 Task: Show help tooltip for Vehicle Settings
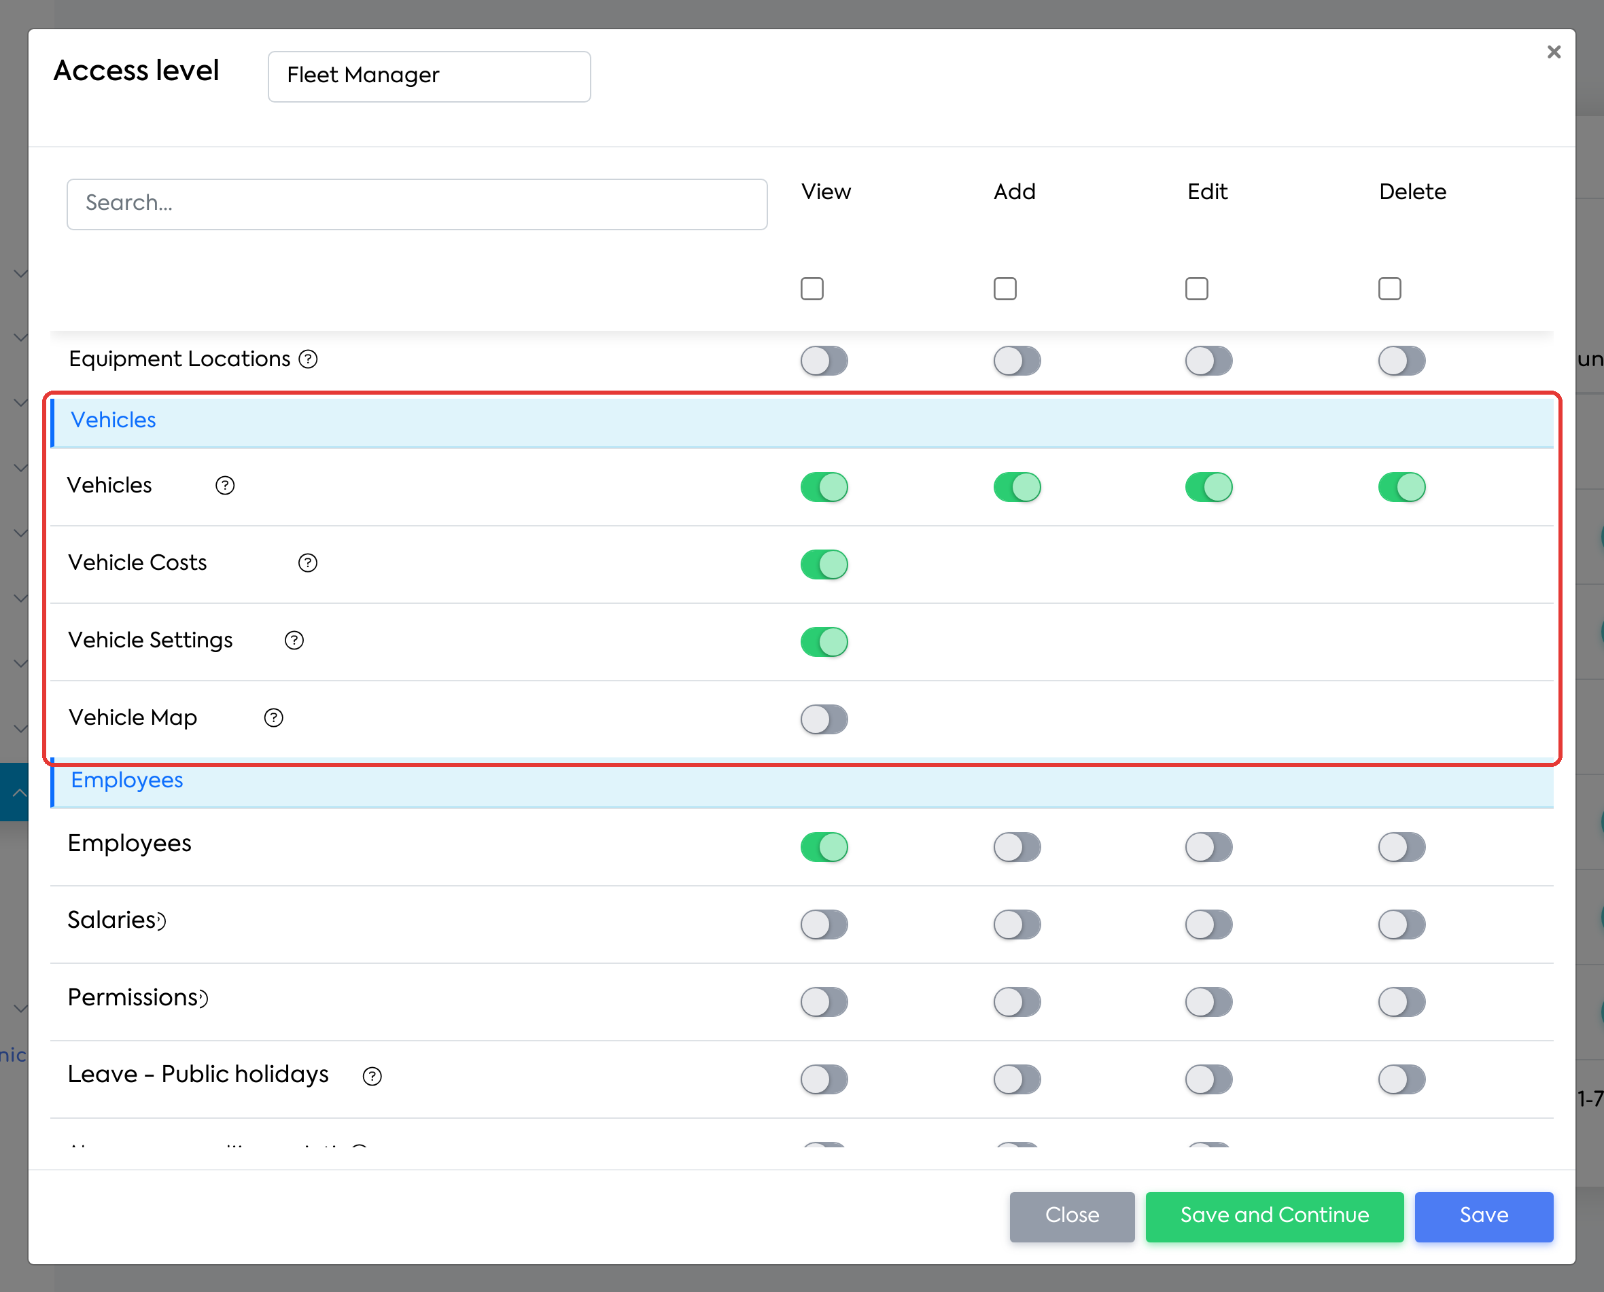click(x=294, y=641)
